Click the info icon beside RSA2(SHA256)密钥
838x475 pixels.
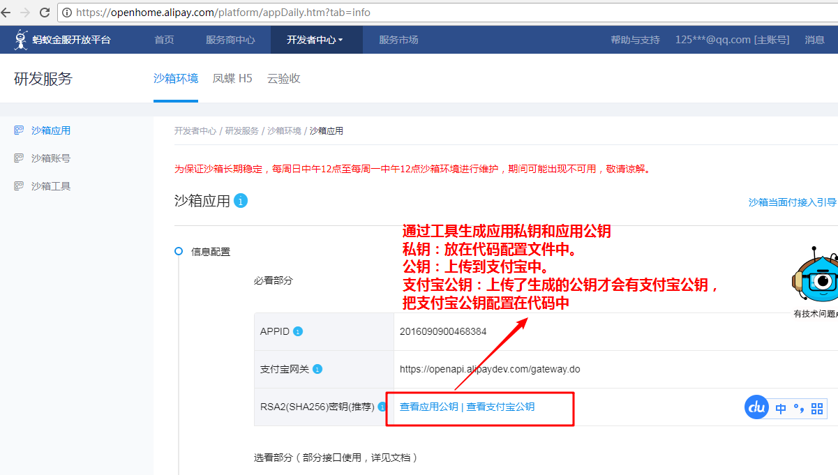(x=382, y=407)
